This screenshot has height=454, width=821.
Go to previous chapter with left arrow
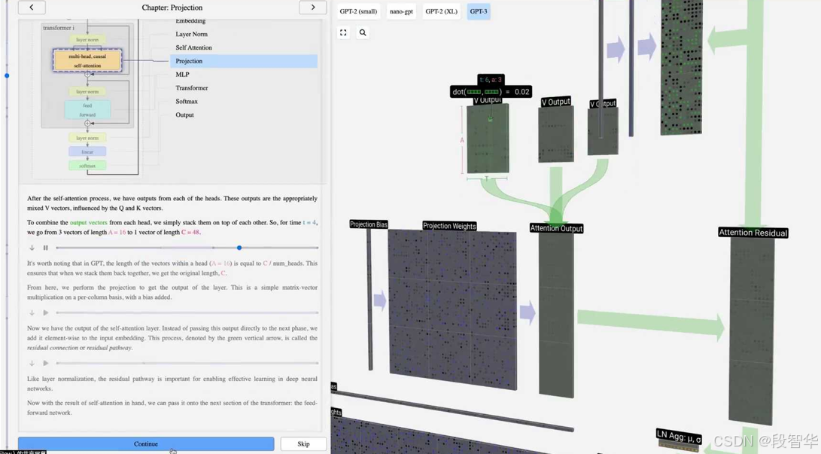[32, 8]
